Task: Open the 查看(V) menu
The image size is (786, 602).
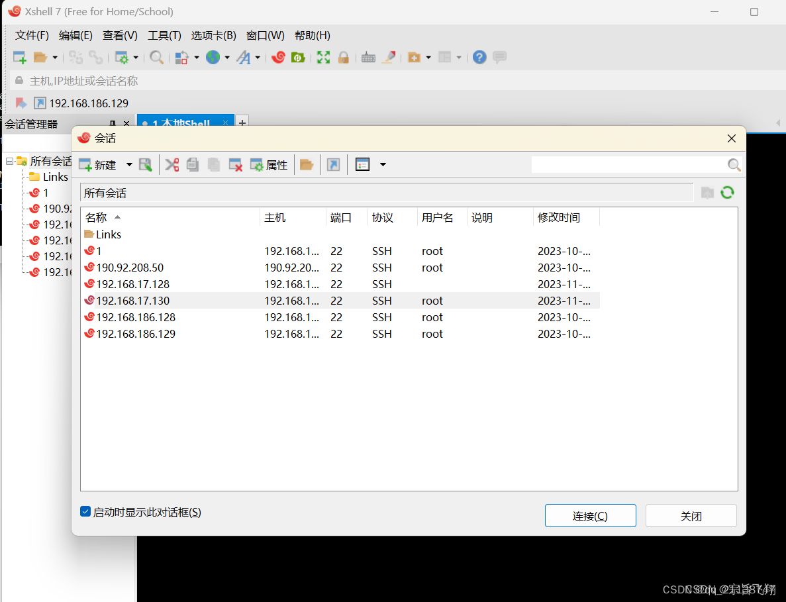Action: click(120, 35)
